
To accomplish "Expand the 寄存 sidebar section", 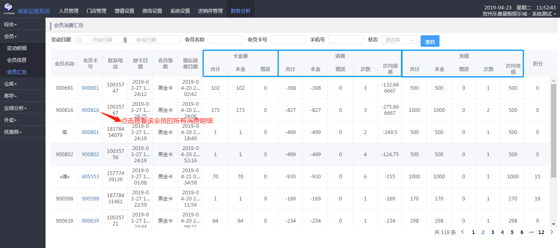I will [x=23, y=96].
